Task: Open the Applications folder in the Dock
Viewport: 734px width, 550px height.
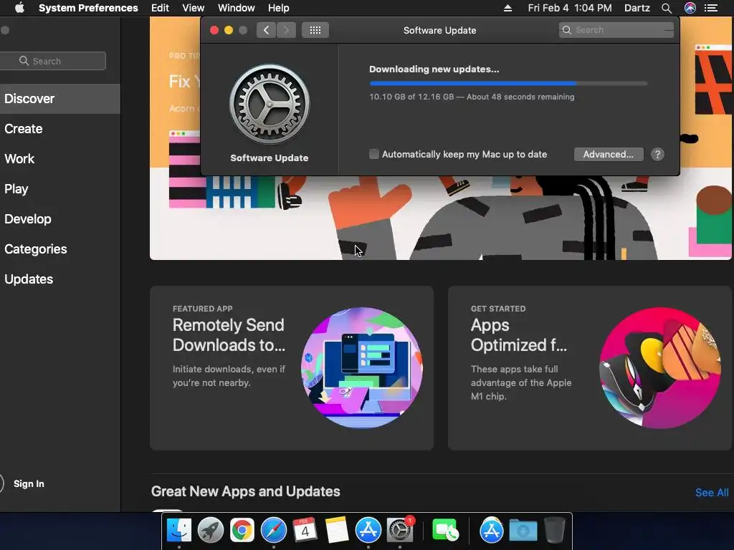Action: pos(491,531)
